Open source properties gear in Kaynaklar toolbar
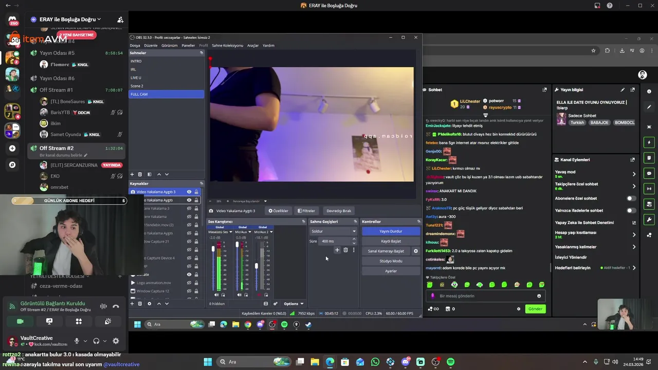The height and width of the screenshot is (370, 658). coord(149,304)
